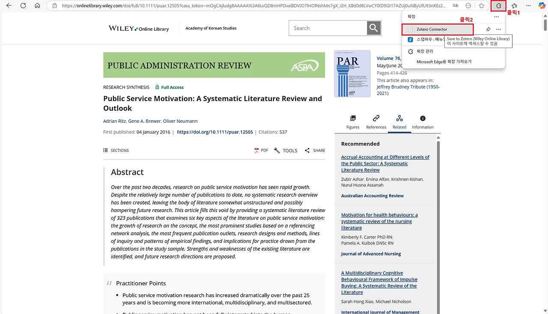548x314 pixels.
Task: Choose Zotero Connector in the extensions list
Action: [438, 30]
